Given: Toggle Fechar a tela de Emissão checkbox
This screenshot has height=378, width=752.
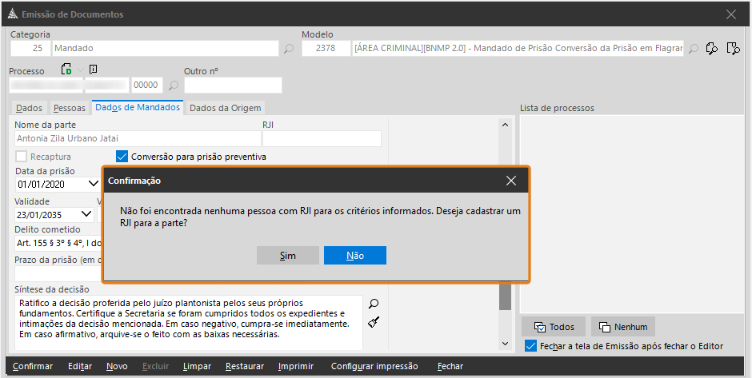Looking at the screenshot, I should 530,346.
